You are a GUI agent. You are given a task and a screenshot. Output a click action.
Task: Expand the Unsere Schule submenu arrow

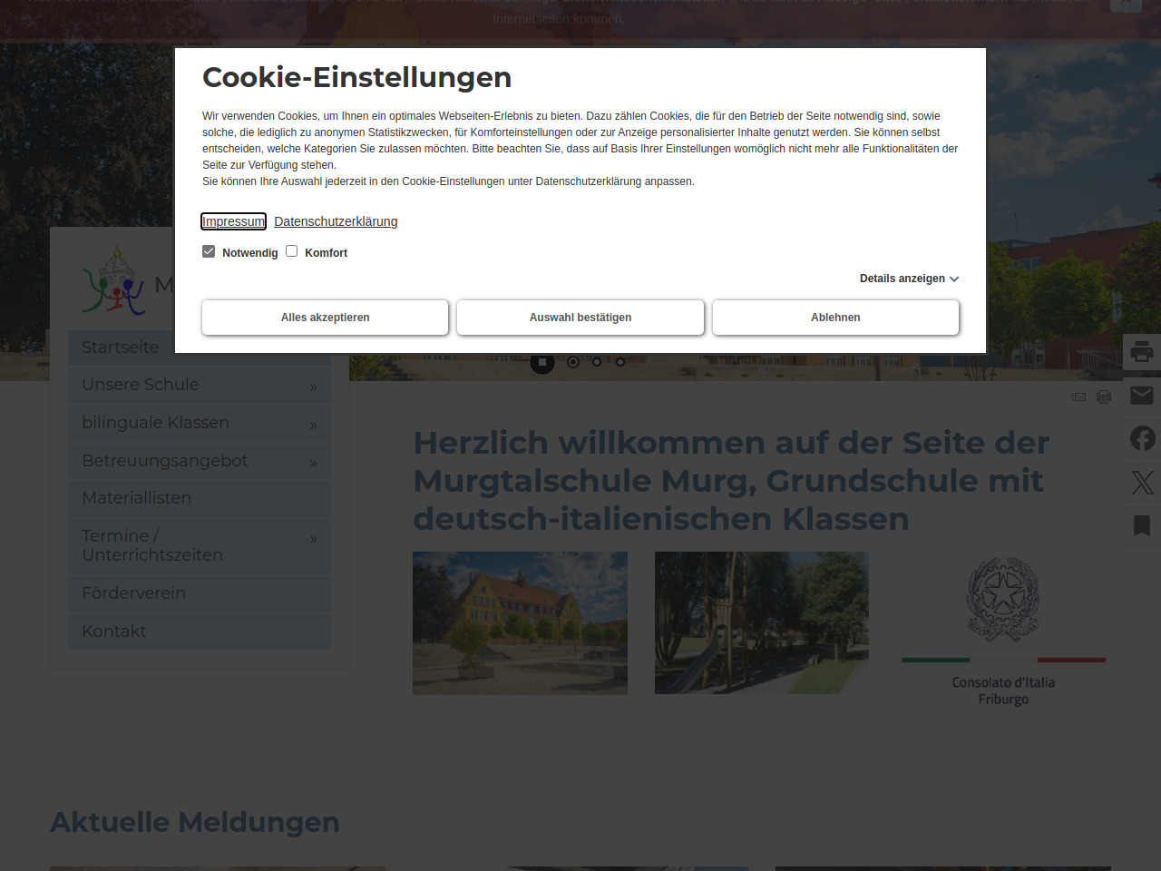[313, 387]
